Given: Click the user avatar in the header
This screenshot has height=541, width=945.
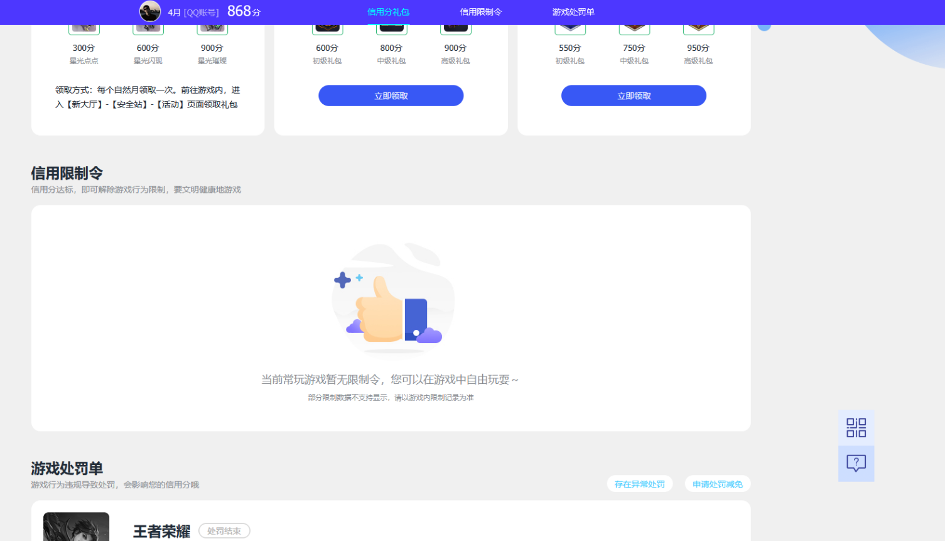Looking at the screenshot, I should 150,11.
